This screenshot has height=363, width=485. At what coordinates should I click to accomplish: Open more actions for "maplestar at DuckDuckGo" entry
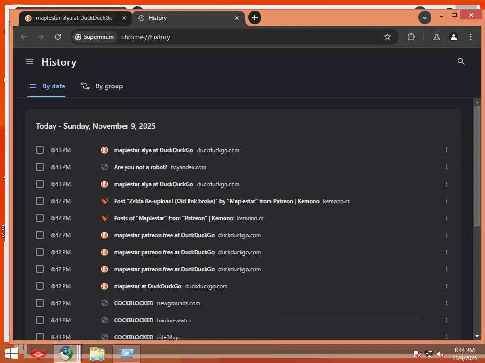click(x=446, y=286)
